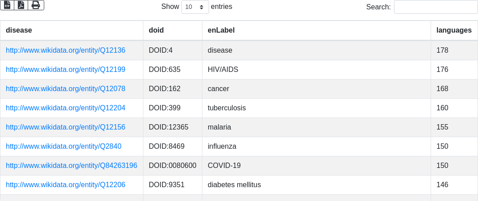Viewport: 478px width, 201px height.
Task: Sort table by doid column header
Action: [172, 30]
